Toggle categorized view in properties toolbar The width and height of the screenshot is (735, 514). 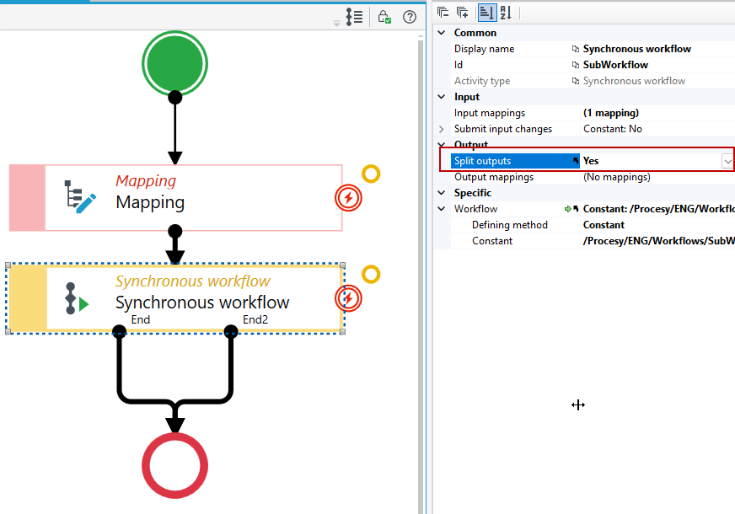(x=486, y=12)
